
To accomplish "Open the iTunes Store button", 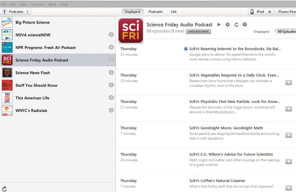I will point(285,12).
